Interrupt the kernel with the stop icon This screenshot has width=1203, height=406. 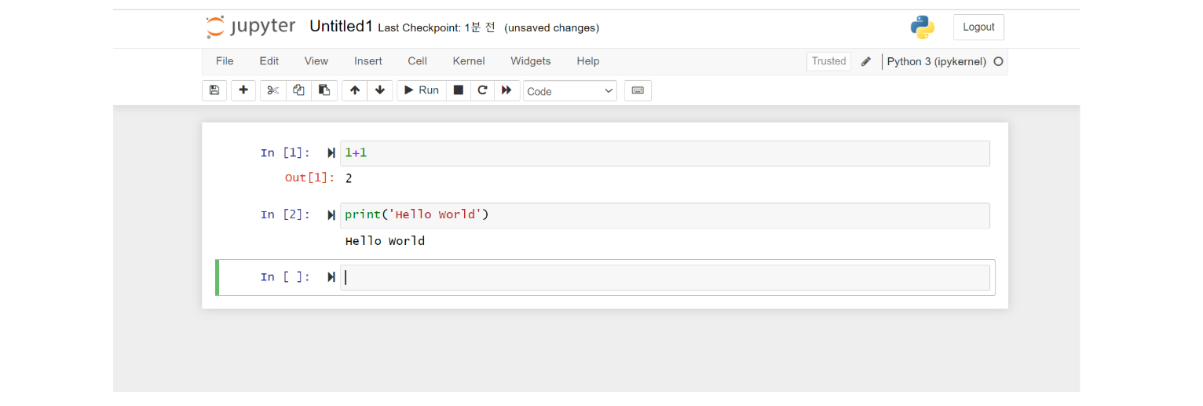[x=459, y=90]
